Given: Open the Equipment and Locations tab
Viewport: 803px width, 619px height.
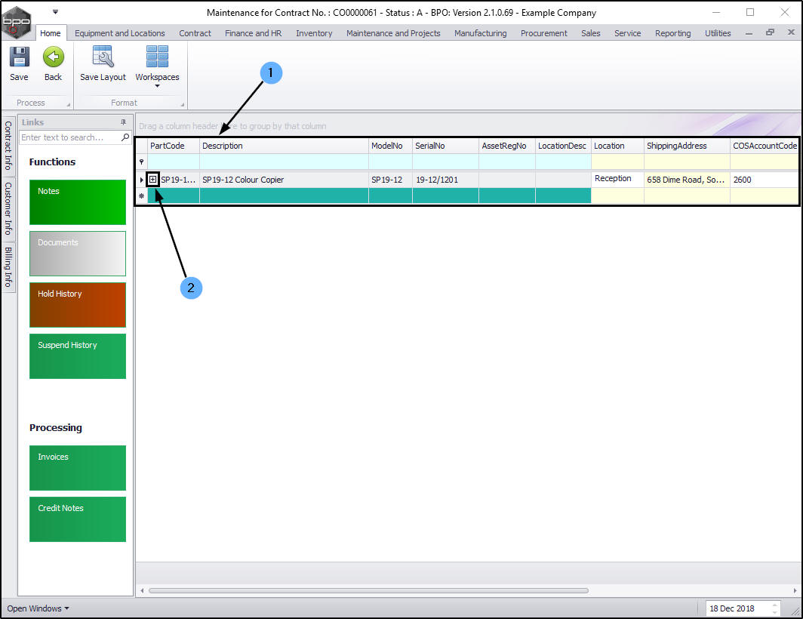Looking at the screenshot, I should (120, 33).
